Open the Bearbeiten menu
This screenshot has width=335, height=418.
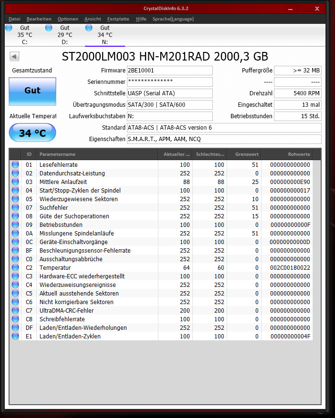coord(39,19)
